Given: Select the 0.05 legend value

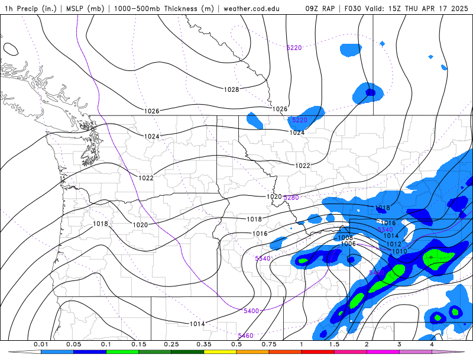Looking at the screenshot, I should point(73,344).
